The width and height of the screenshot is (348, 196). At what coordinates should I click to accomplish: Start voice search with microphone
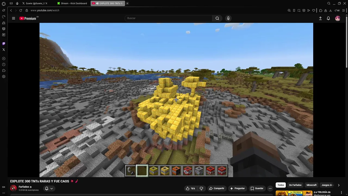point(228,18)
